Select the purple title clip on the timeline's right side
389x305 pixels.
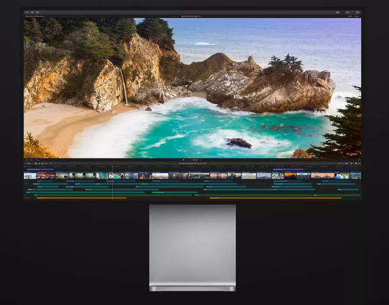point(288,170)
